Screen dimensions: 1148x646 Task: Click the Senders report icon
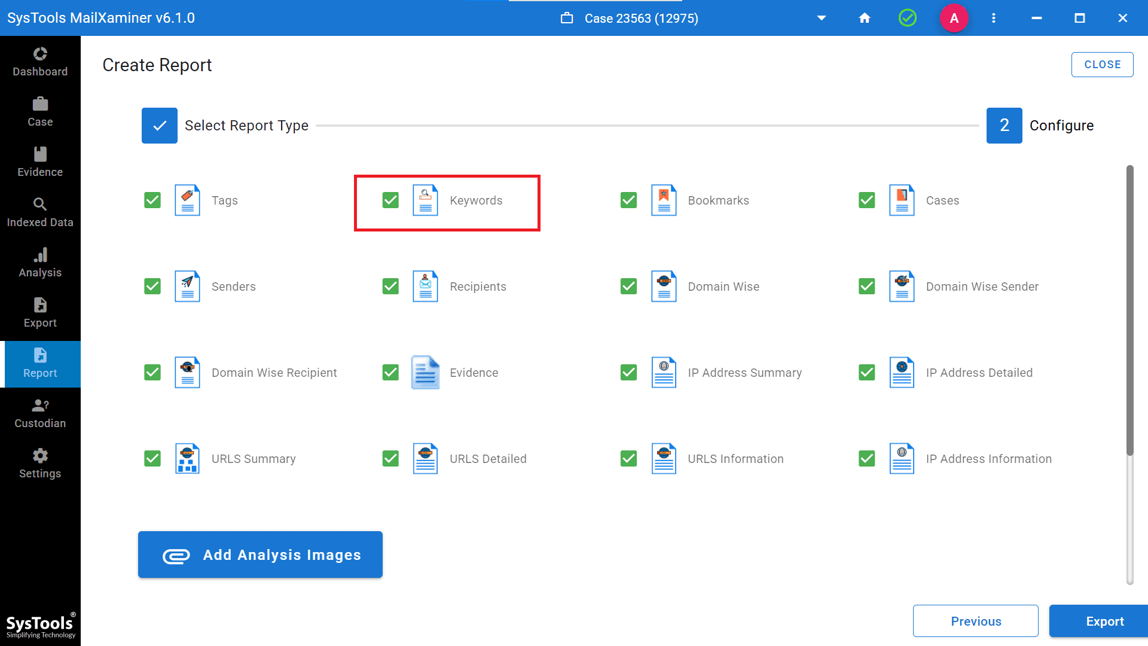click(187, 286)
